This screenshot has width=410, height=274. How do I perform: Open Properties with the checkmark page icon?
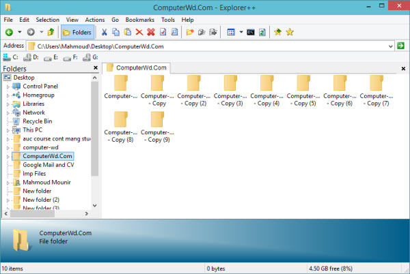pyautogui.click(x=163, y=32)
